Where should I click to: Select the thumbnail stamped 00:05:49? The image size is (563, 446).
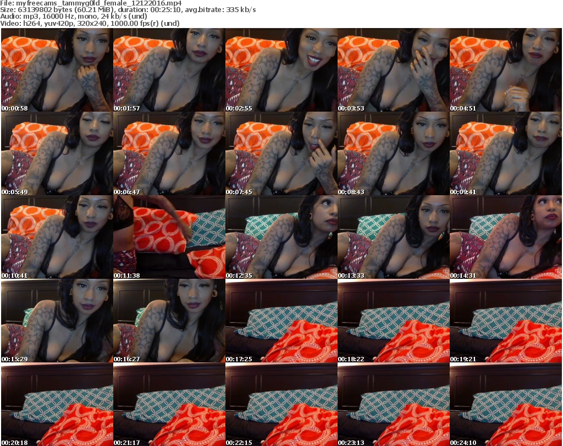pyautogui.click(x=57, y=153)
